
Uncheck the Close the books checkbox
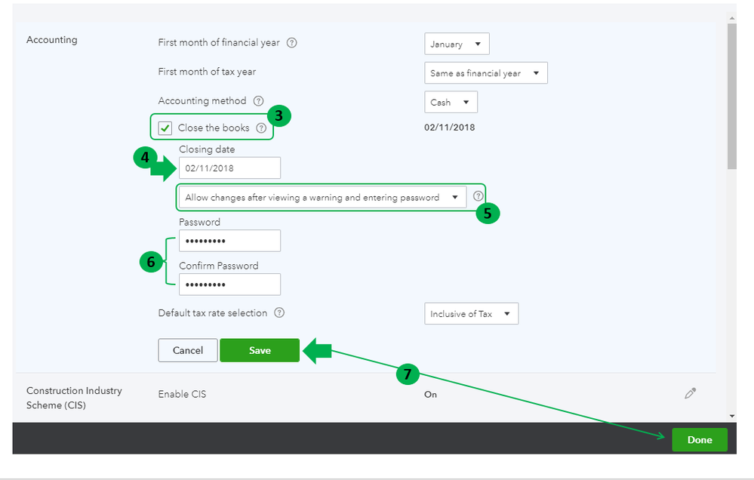point(165,128)
